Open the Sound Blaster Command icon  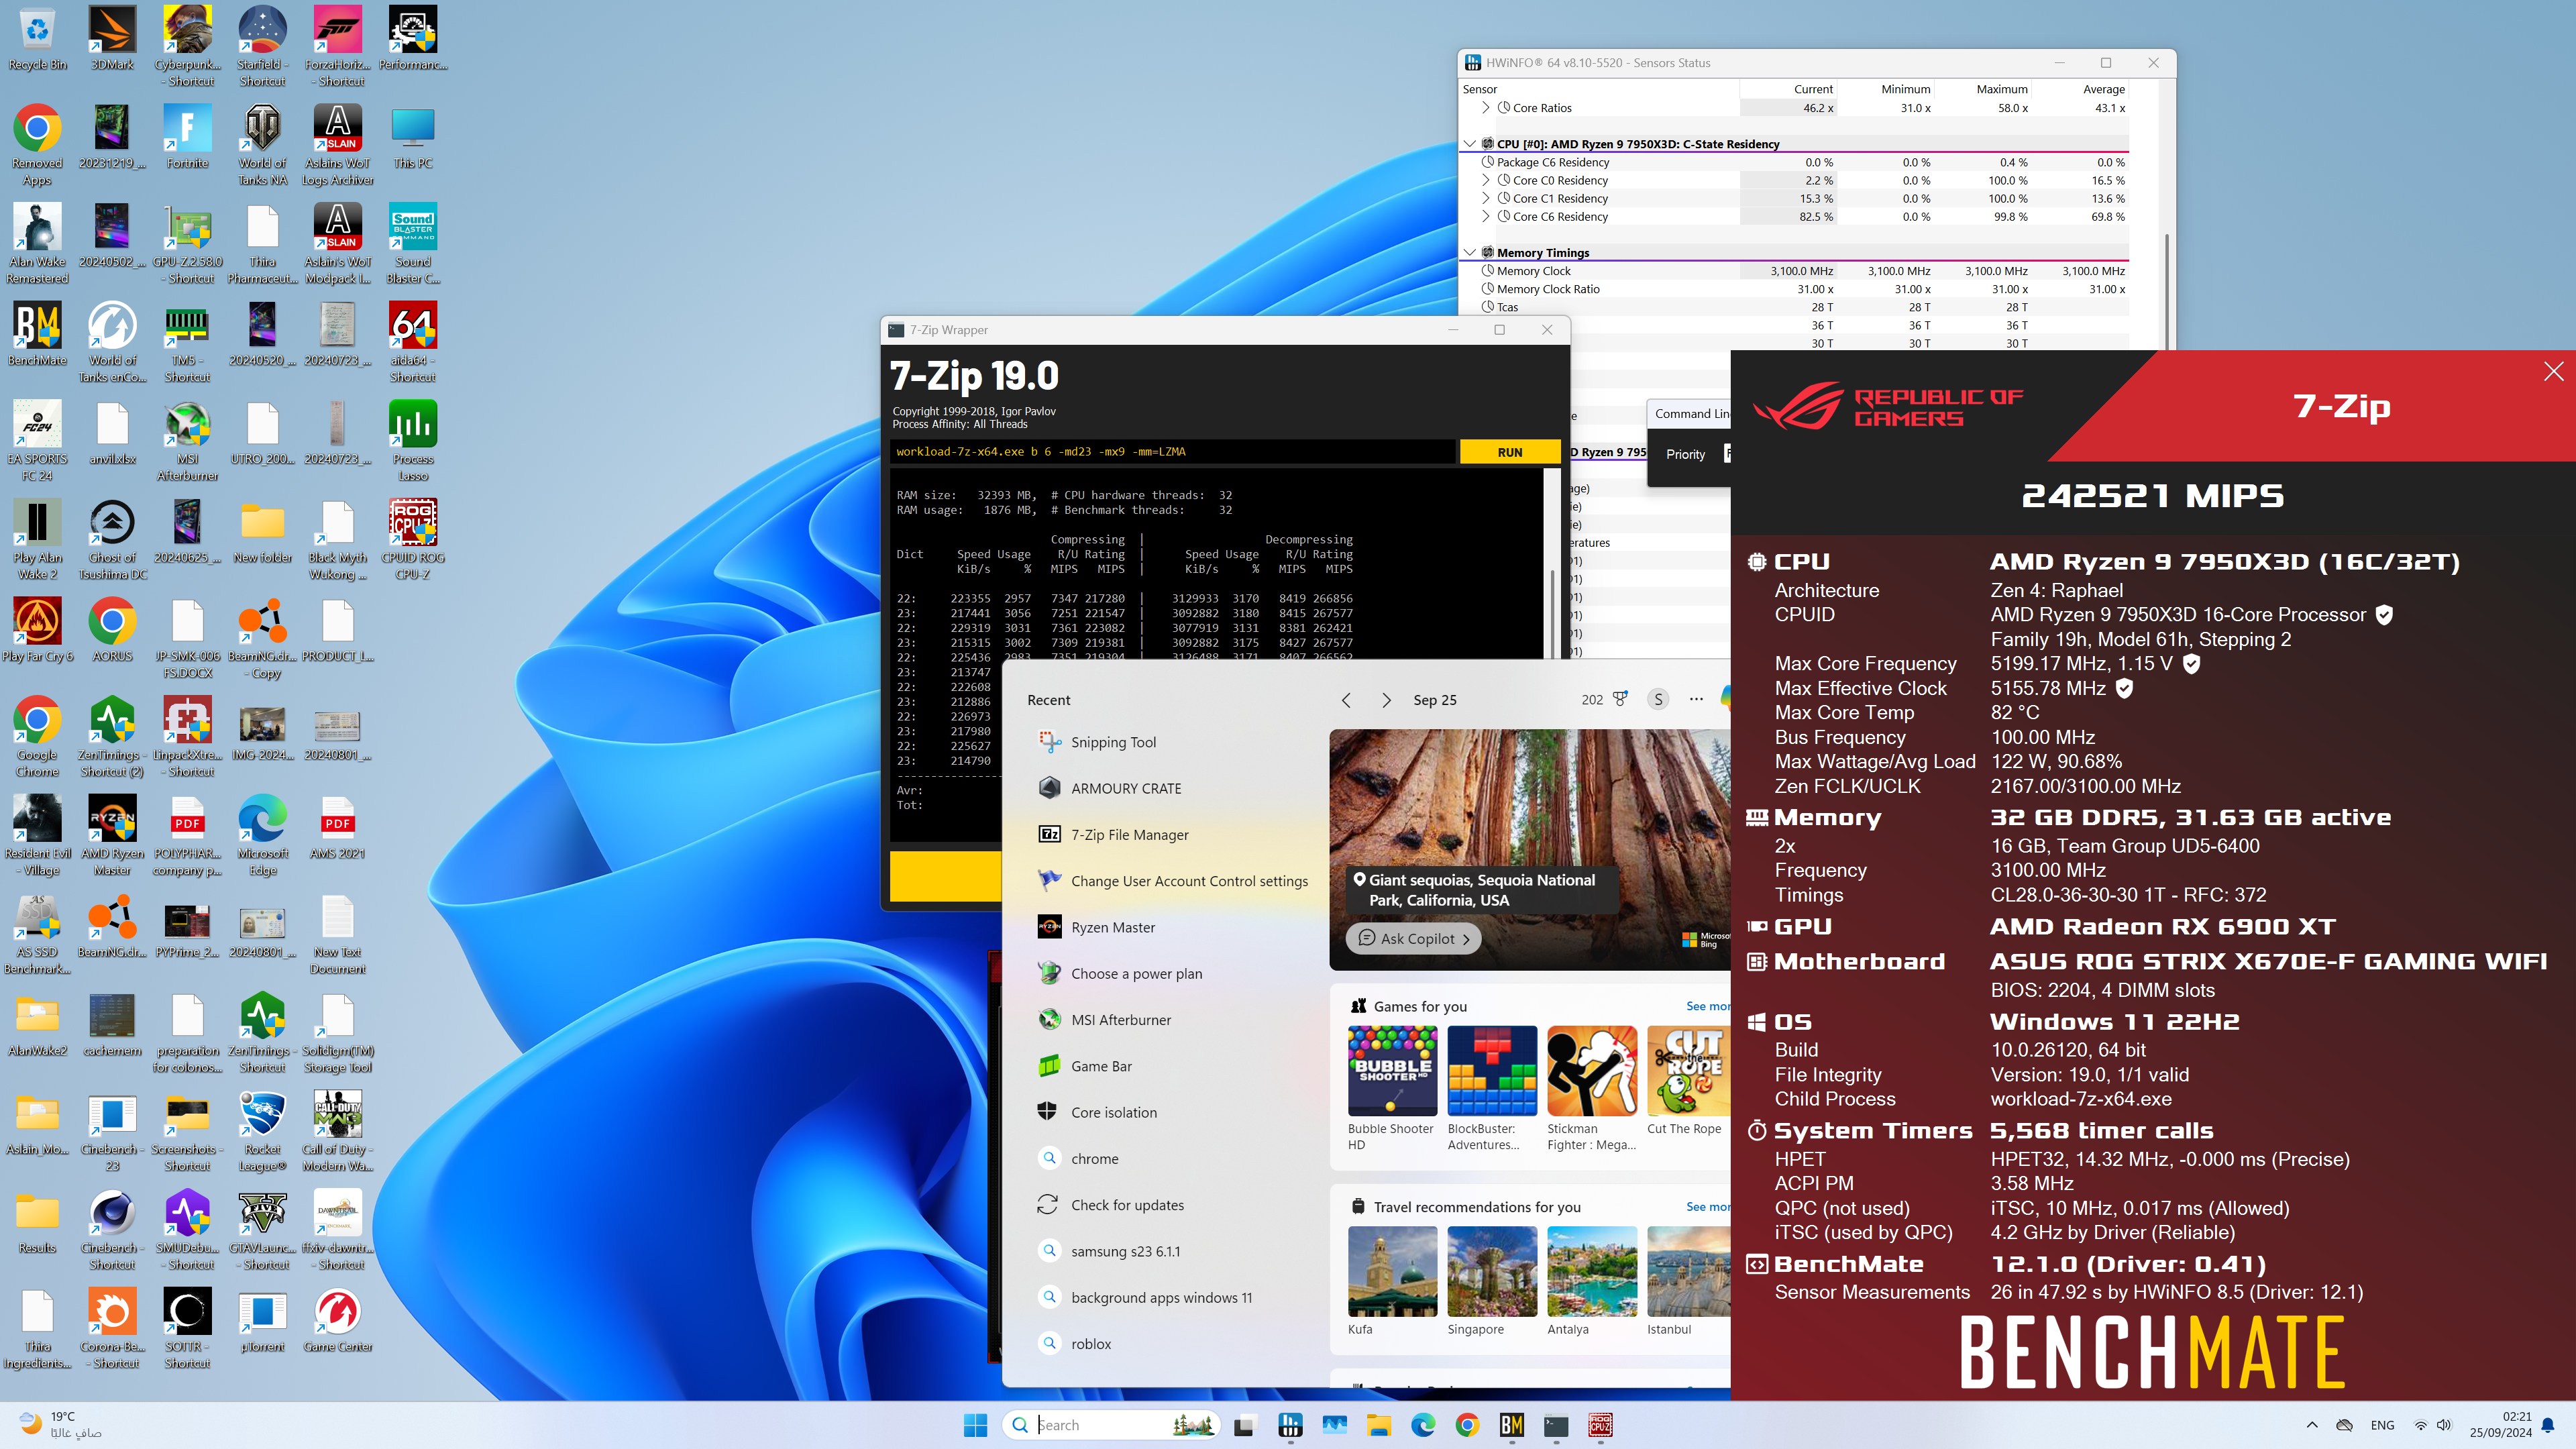coord(412,244)
